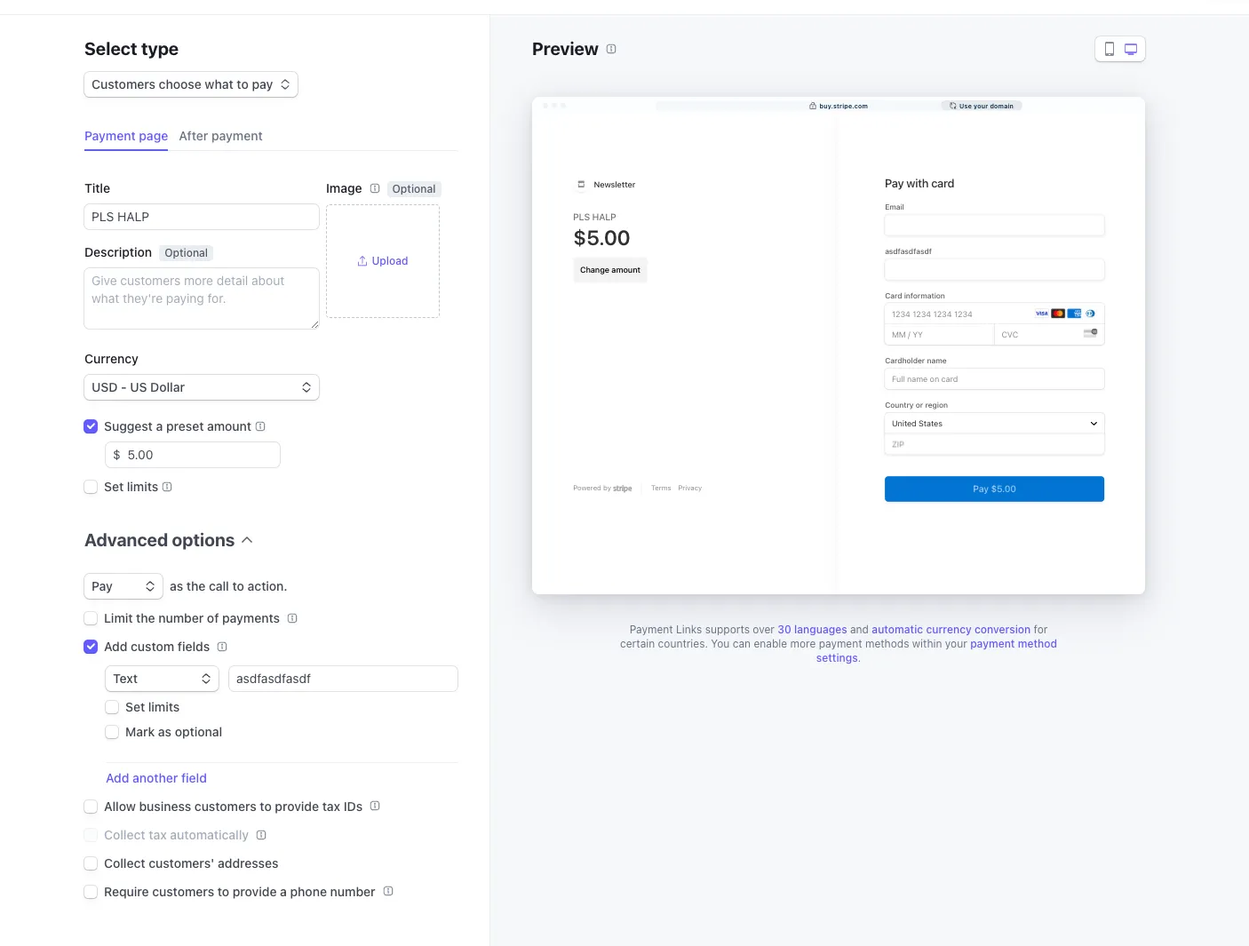Screen dimensions: 1249x946
Task: Click Upload in the image box
Action: click(x=383, y=261)
